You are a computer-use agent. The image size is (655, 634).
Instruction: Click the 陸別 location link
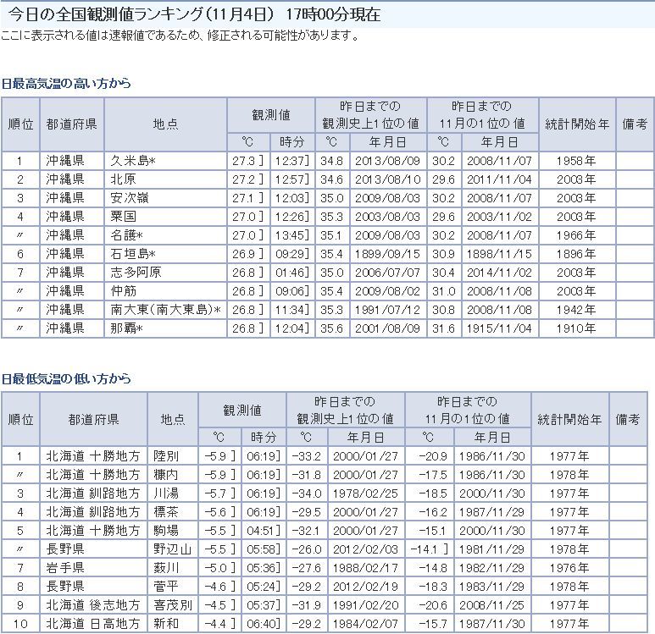coord(165,456)
